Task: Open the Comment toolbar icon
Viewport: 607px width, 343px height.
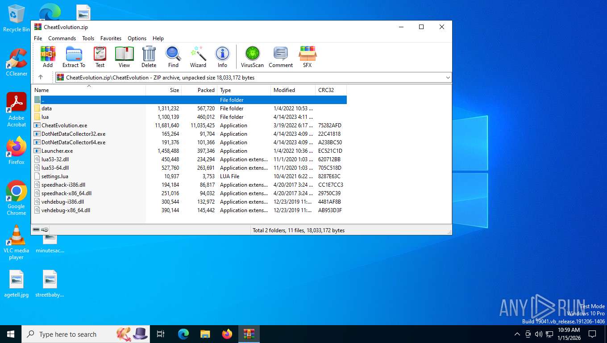Action: [281, 57]
